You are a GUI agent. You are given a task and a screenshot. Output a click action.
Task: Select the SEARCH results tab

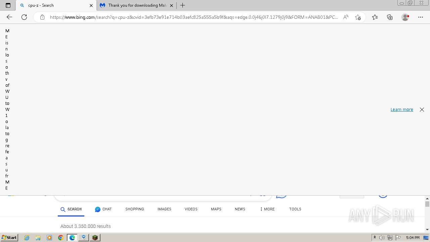click(71, 209)
